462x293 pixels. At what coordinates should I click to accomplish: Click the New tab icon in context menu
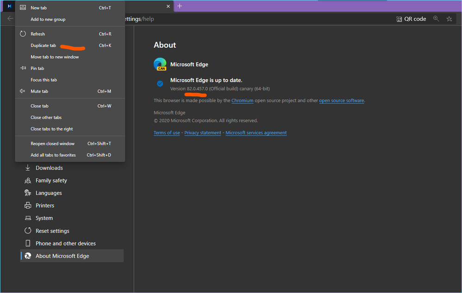[x=23, y=8]
